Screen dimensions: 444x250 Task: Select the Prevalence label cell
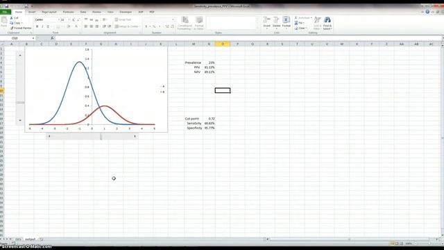[193, 62]
